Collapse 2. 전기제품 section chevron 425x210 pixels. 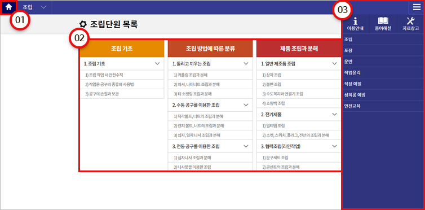tap(334, 114)
